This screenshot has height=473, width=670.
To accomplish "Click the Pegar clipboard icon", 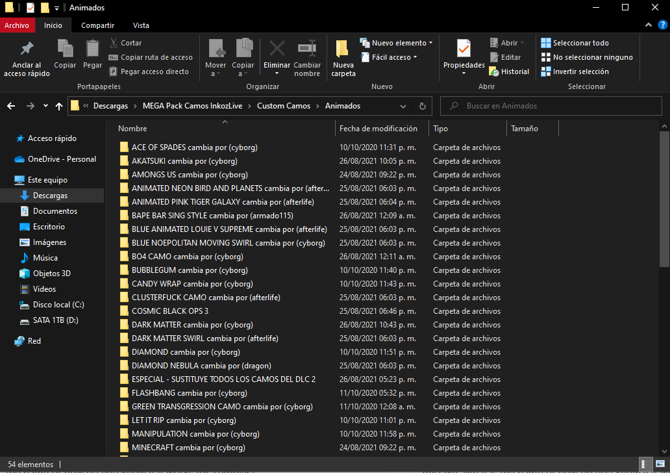I will [x=92, y=48].
